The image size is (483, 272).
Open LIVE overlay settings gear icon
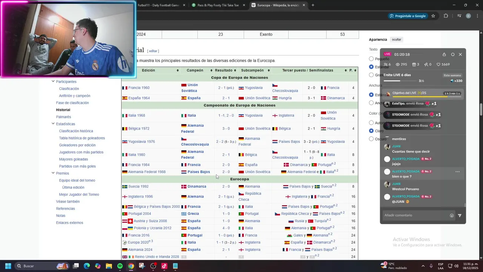coord(453,54)
